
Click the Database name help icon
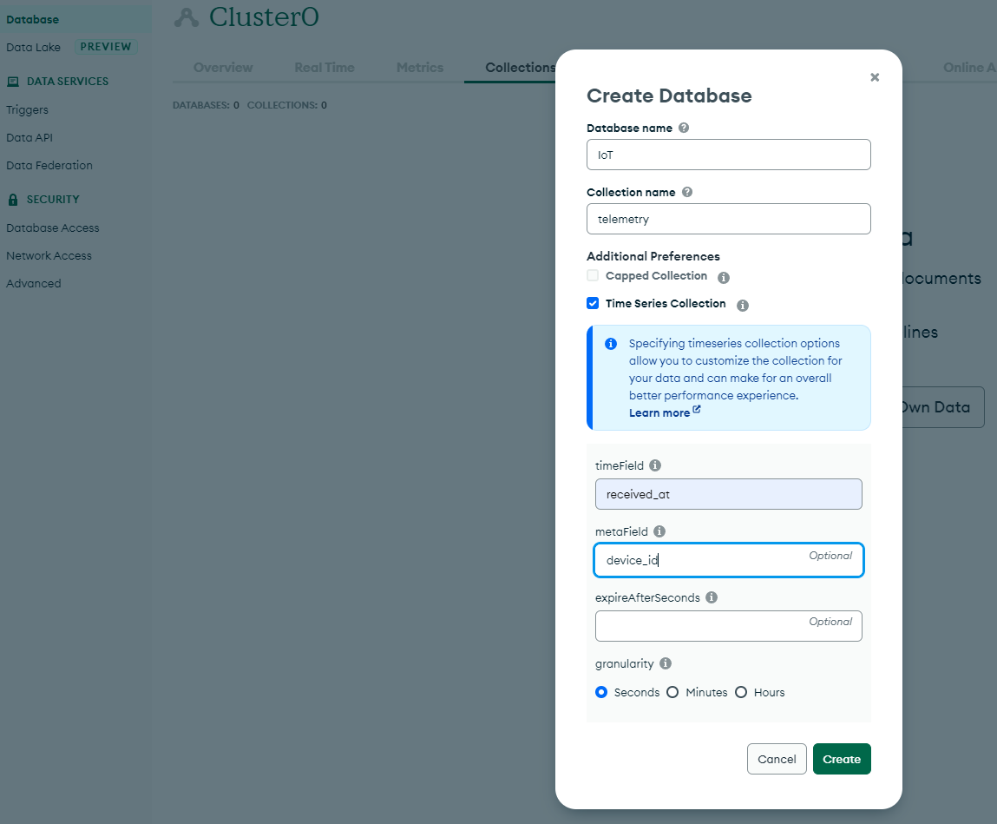click(684, 128)
